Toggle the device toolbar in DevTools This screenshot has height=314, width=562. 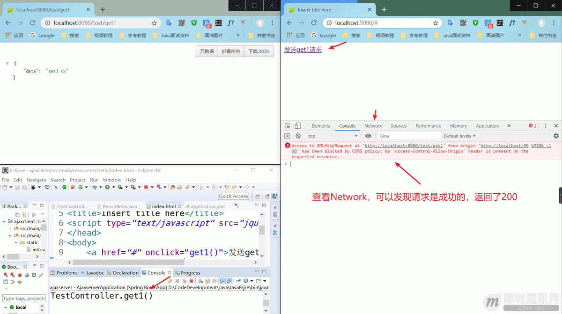(297, 125)
